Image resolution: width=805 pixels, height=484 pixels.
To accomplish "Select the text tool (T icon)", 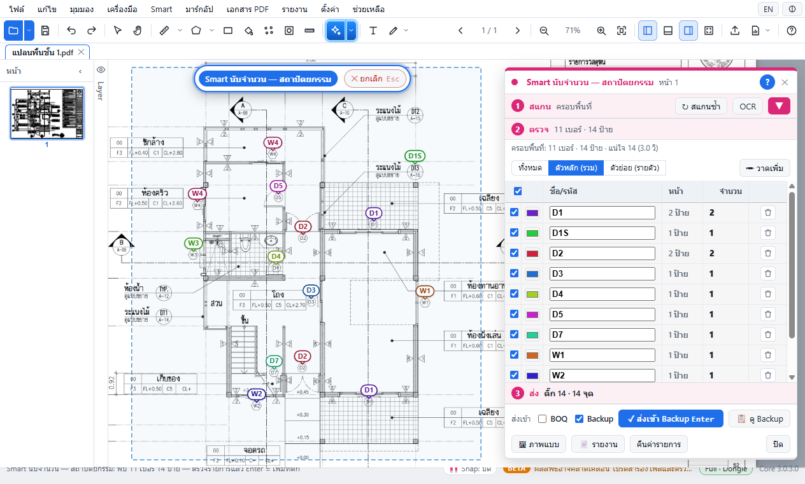I will (373, 31).
